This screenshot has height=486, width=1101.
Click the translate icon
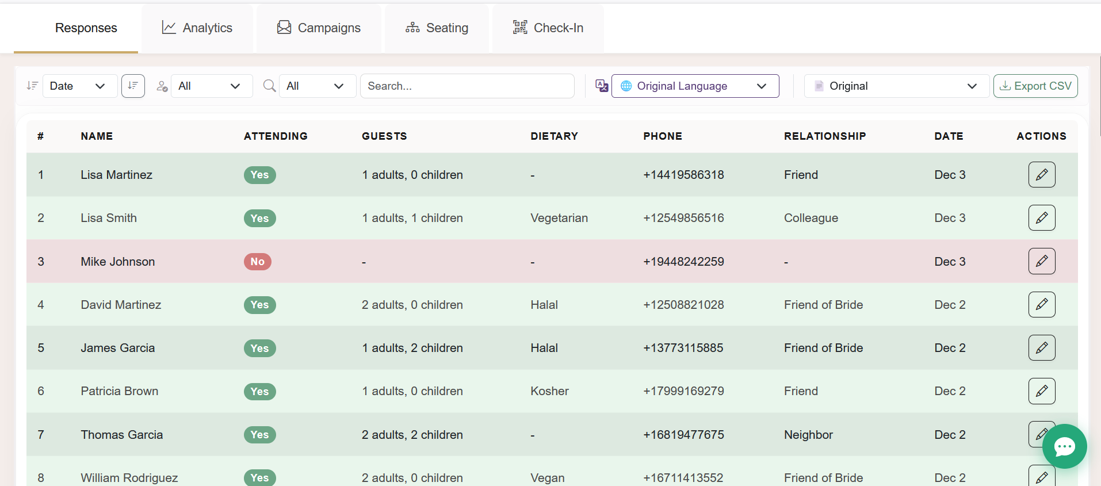(602, 86)
